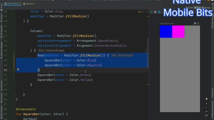Click the warnings indicator in editor
The image size is (214, 120).
coord(140,12)
